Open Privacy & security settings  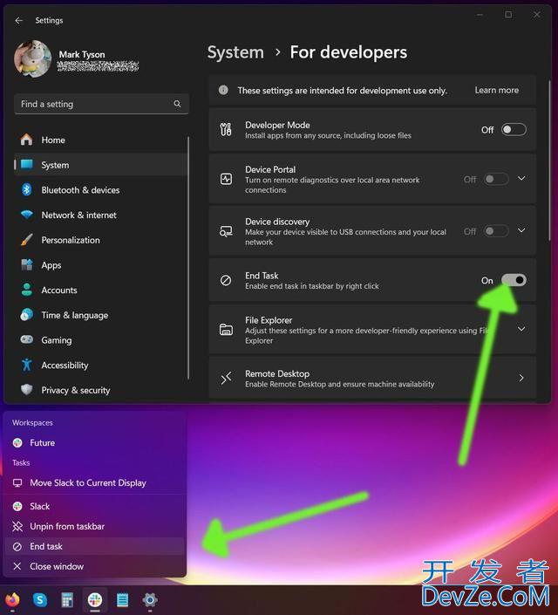[101, 390]
